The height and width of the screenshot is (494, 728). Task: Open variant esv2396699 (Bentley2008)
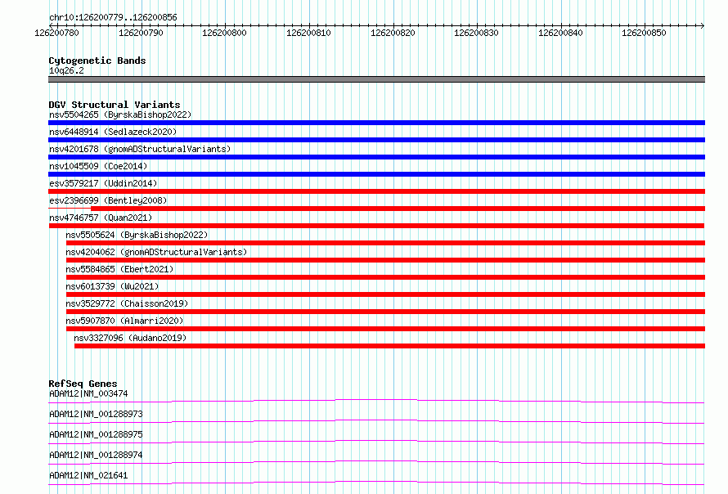(x=108, y=200)
